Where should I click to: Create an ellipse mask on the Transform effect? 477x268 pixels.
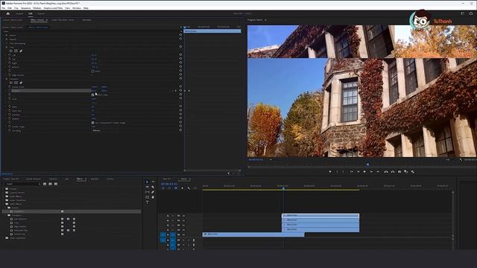coord(10,83)
